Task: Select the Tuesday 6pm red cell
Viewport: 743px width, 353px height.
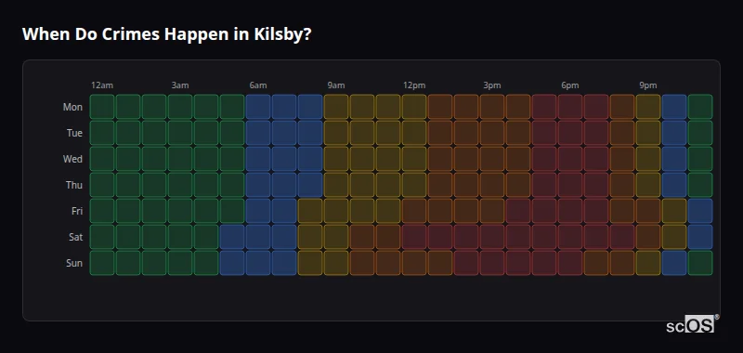Action: (x=570, y=133)
